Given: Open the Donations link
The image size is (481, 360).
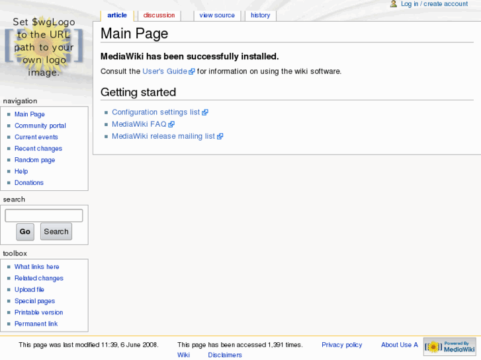Looking at the screenshot, I should pyautogui.click(x=29, y=182).
